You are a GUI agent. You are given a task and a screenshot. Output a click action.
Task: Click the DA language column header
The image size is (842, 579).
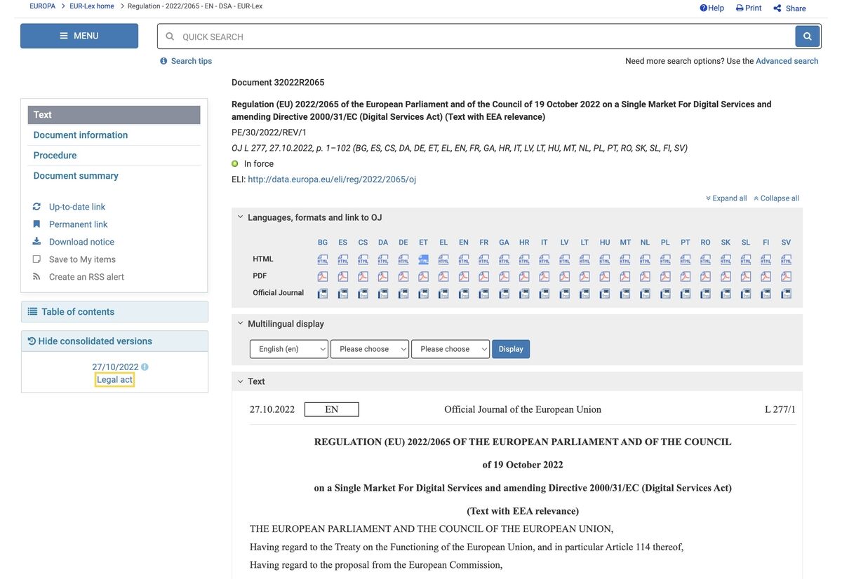[383, 243]
